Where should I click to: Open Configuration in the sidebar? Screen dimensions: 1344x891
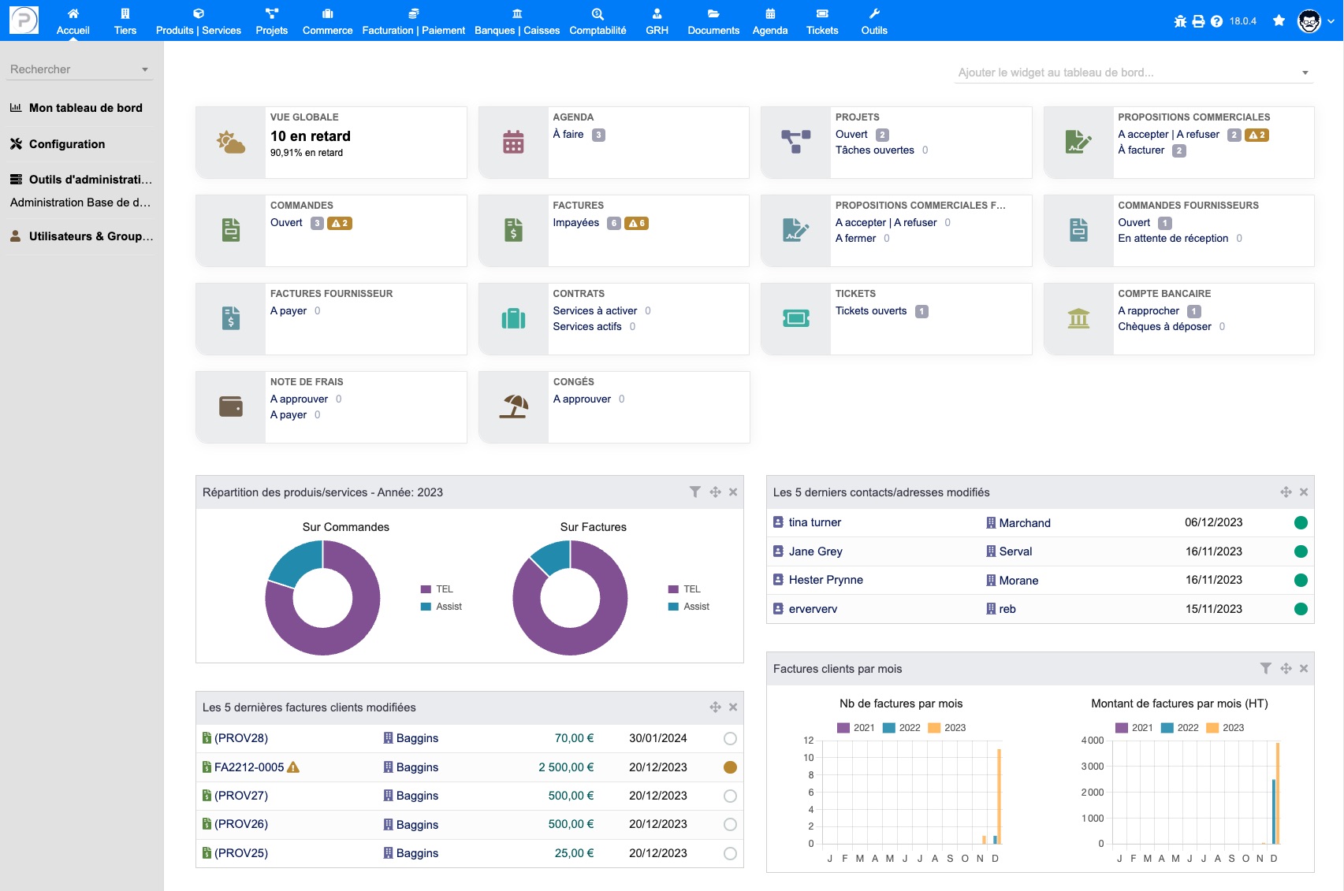[67, 144]
